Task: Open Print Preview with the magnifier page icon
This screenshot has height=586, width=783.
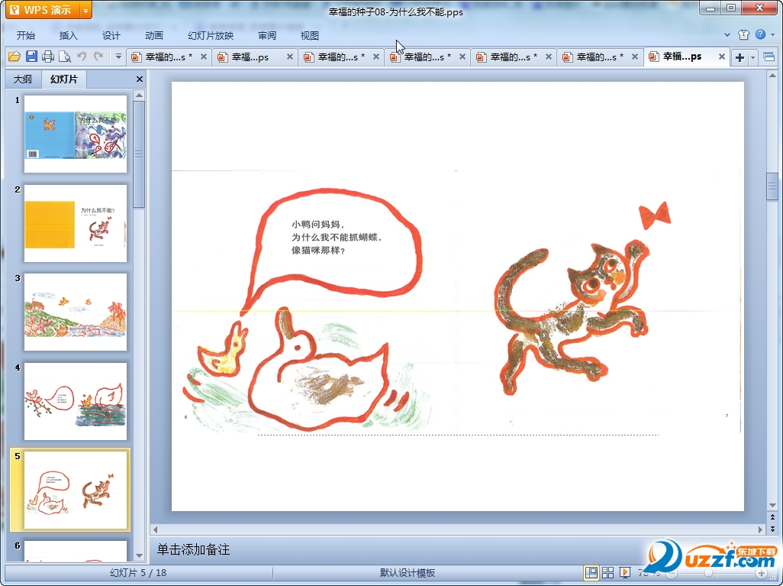Action: [x=65, y=57]
